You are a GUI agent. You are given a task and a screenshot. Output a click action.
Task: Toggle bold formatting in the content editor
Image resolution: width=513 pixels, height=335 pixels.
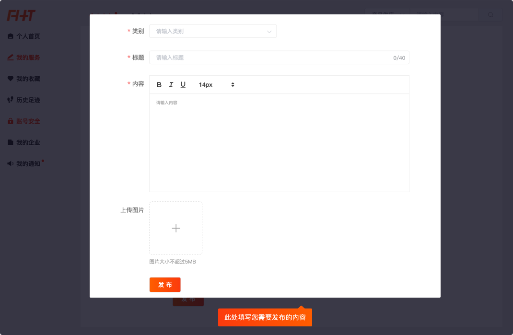159,85
